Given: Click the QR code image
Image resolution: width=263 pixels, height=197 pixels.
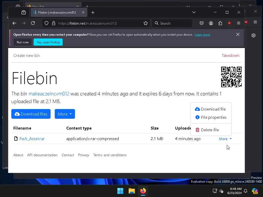Looking at the screenshot, I should tap(231, 77).
